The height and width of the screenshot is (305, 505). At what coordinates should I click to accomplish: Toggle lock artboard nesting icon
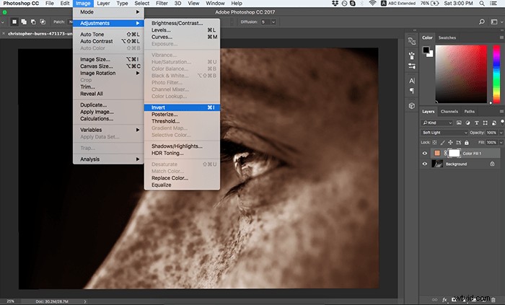(459, 142)
